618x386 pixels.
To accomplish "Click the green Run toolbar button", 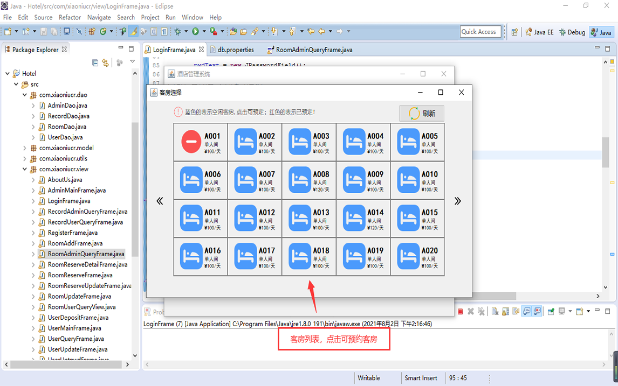I will [x=195, y=31].
